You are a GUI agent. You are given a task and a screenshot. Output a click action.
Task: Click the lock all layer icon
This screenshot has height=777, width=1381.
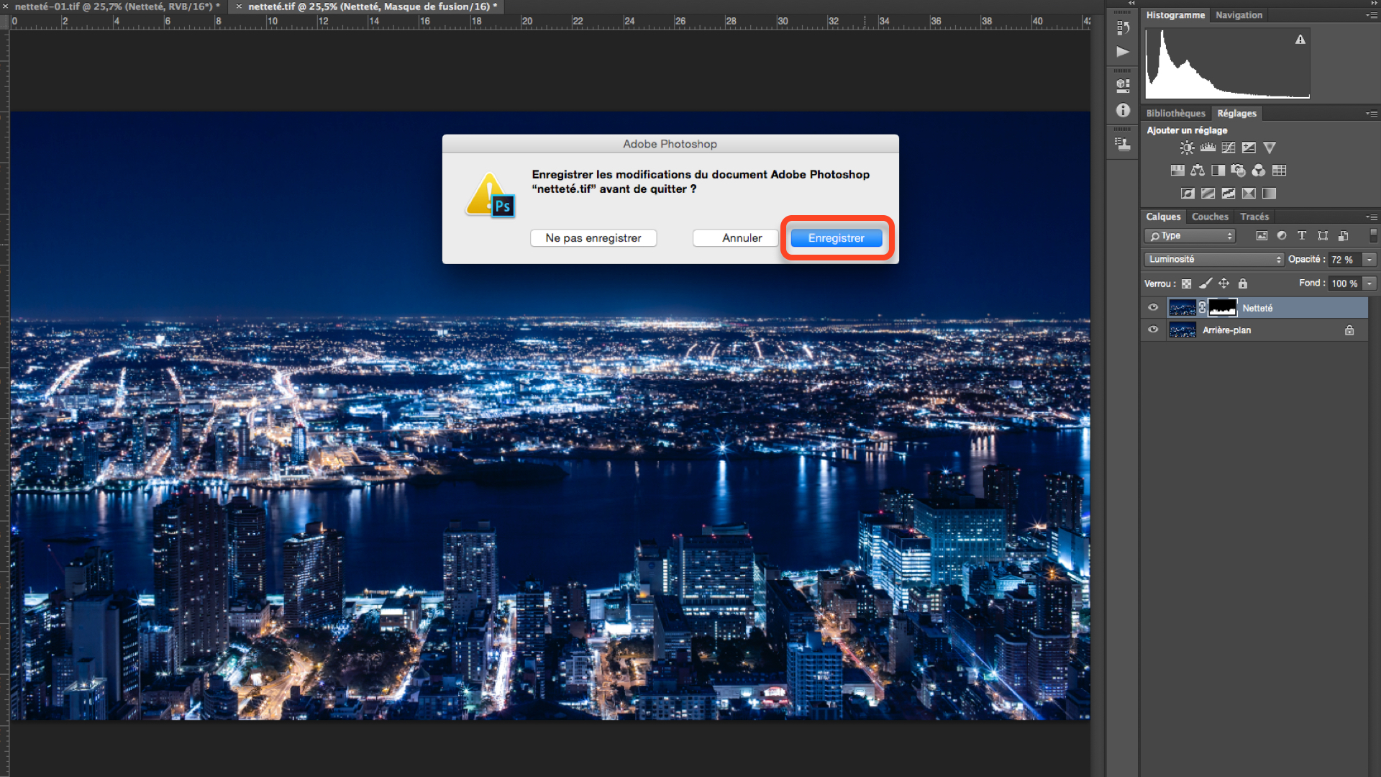[x=1243, y=283]
